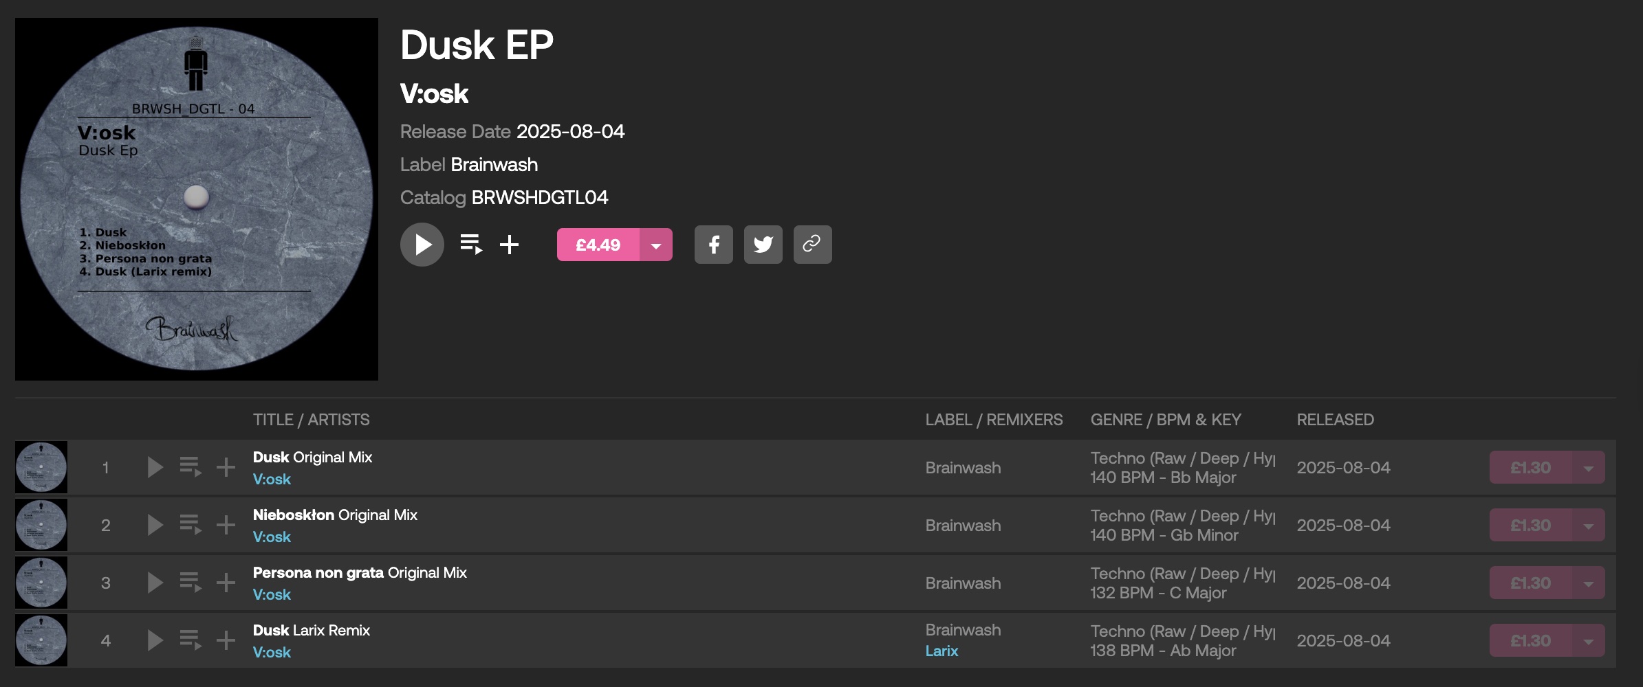Copy release link with chain icon
The width and height of the screenshot is (1643, 687).
pyautogui.click(x=812, y=245)
